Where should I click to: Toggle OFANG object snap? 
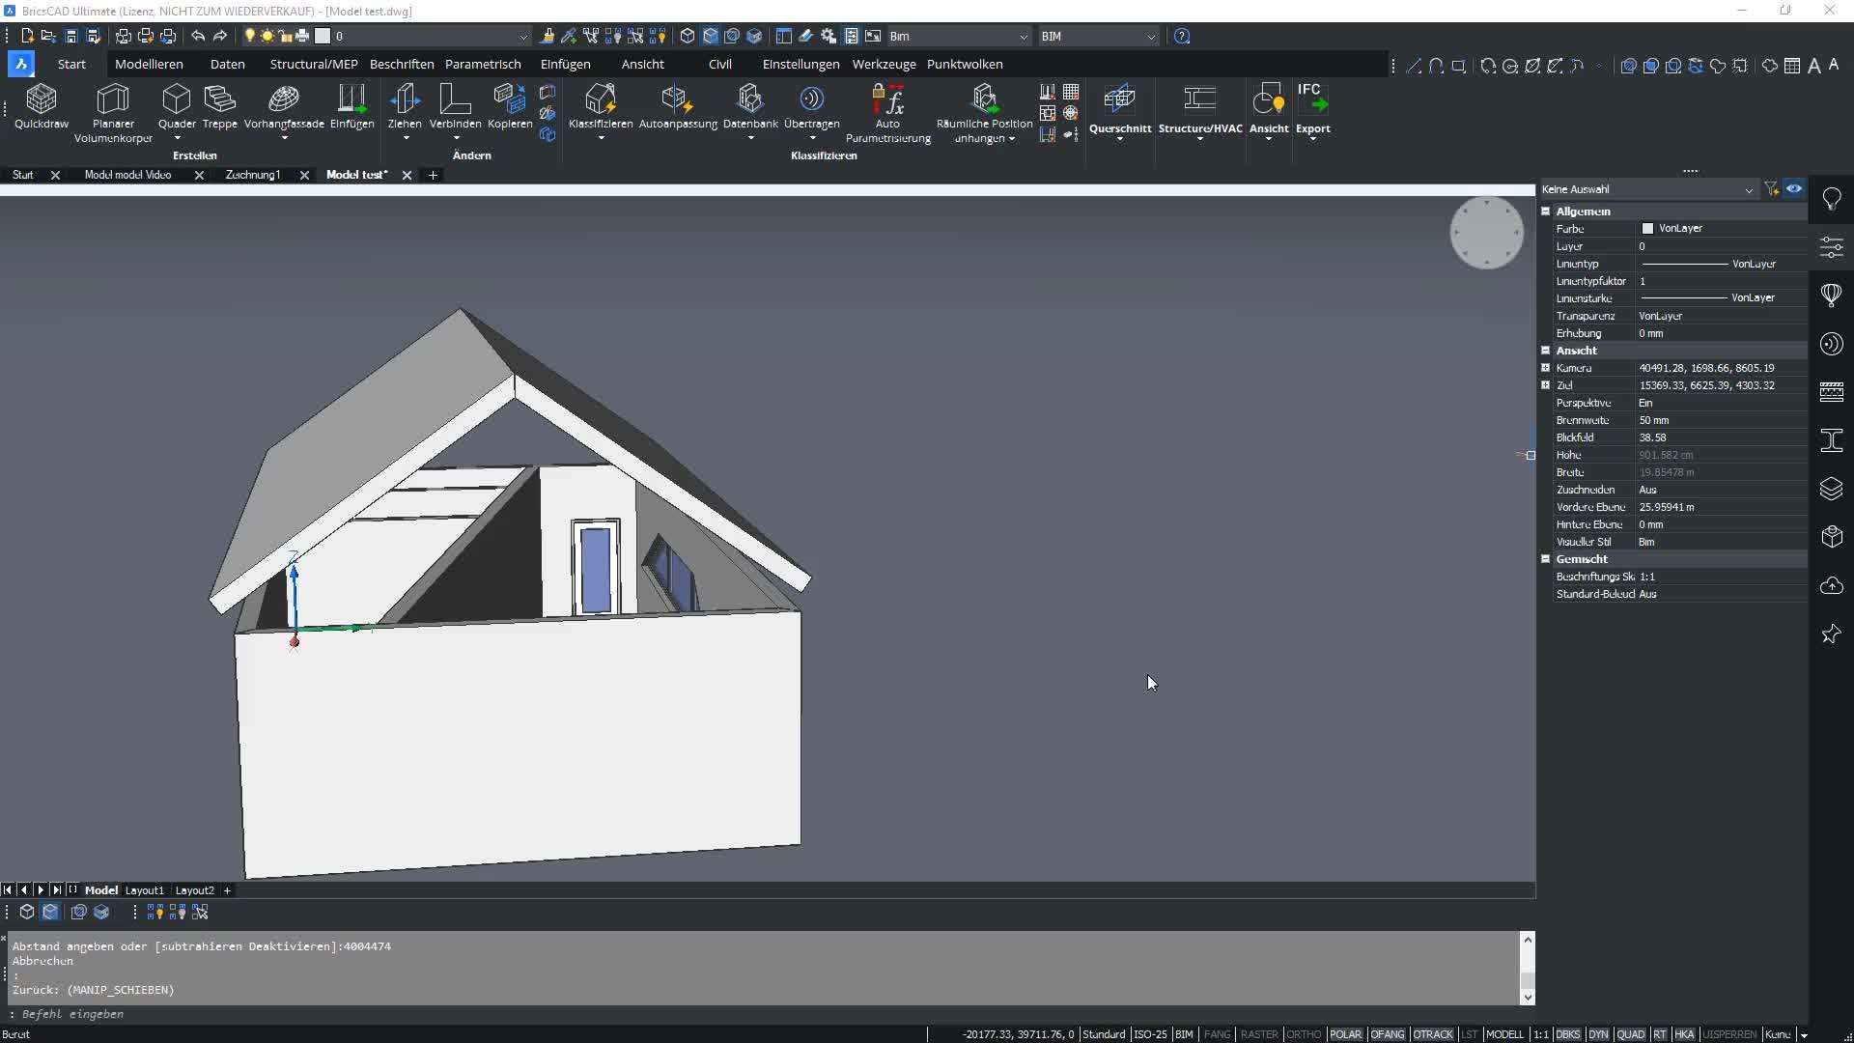(x=1388, y=1034)
